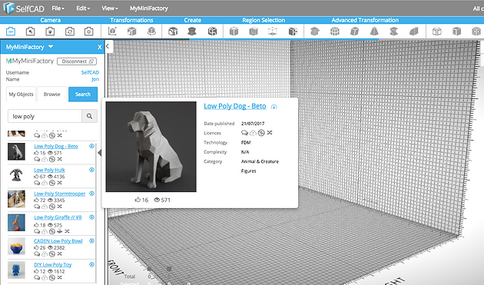Click the download icon next to Low Poly Hulk
Screen dimensions: 484x285
coord(91,170)
